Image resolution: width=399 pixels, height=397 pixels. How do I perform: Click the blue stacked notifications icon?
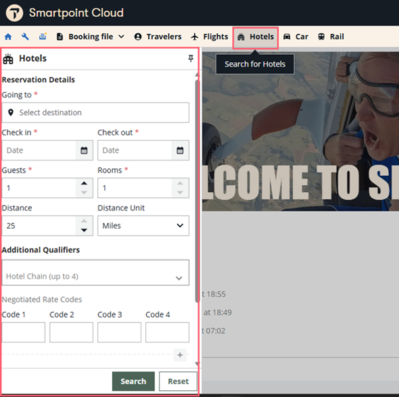(x=43, y=37)
